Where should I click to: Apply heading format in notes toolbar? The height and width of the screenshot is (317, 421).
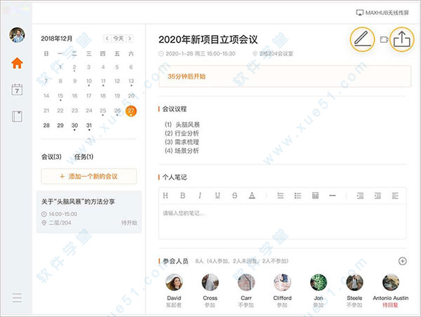(166, 196)
